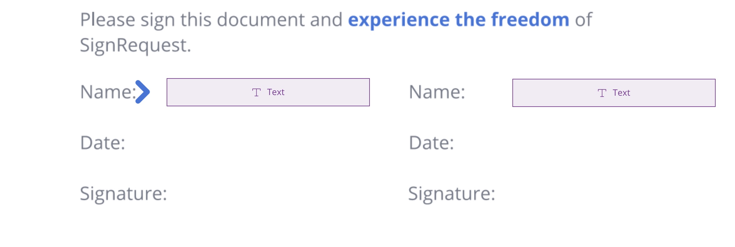Click the blue chevron arrow beside Name

(x=143, y=92)
